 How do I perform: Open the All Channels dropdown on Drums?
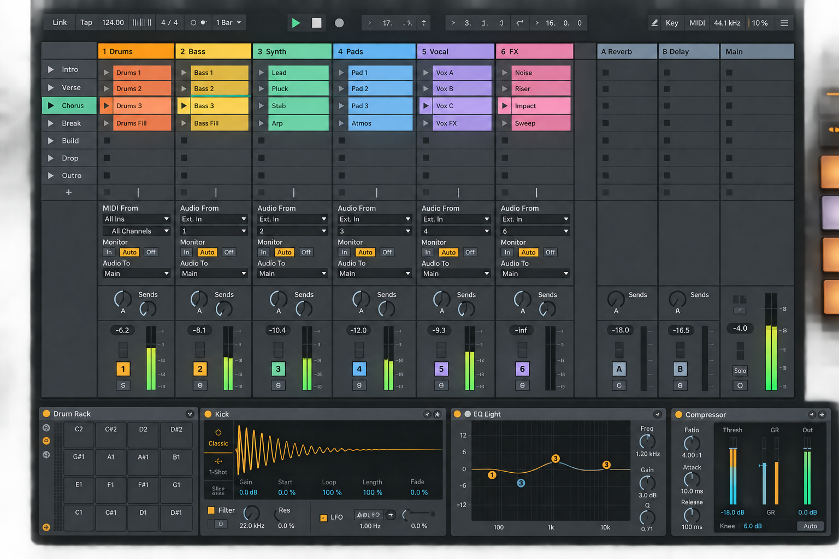point(137,231)
